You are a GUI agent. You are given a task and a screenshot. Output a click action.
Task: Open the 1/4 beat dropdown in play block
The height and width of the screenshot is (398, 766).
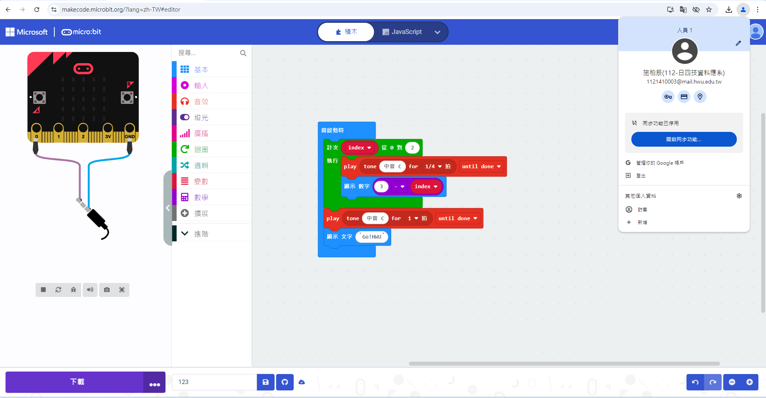(434, 167)
